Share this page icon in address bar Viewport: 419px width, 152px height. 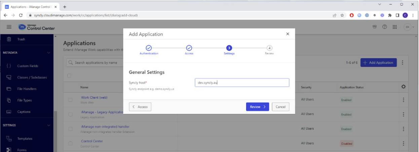point(335,15)
